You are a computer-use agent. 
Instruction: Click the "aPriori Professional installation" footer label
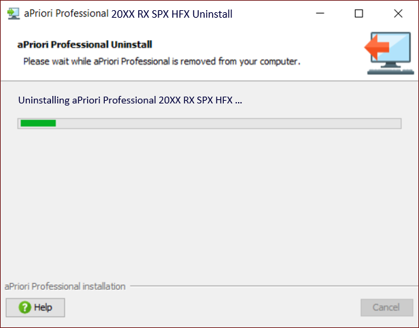tap(65, 286)
